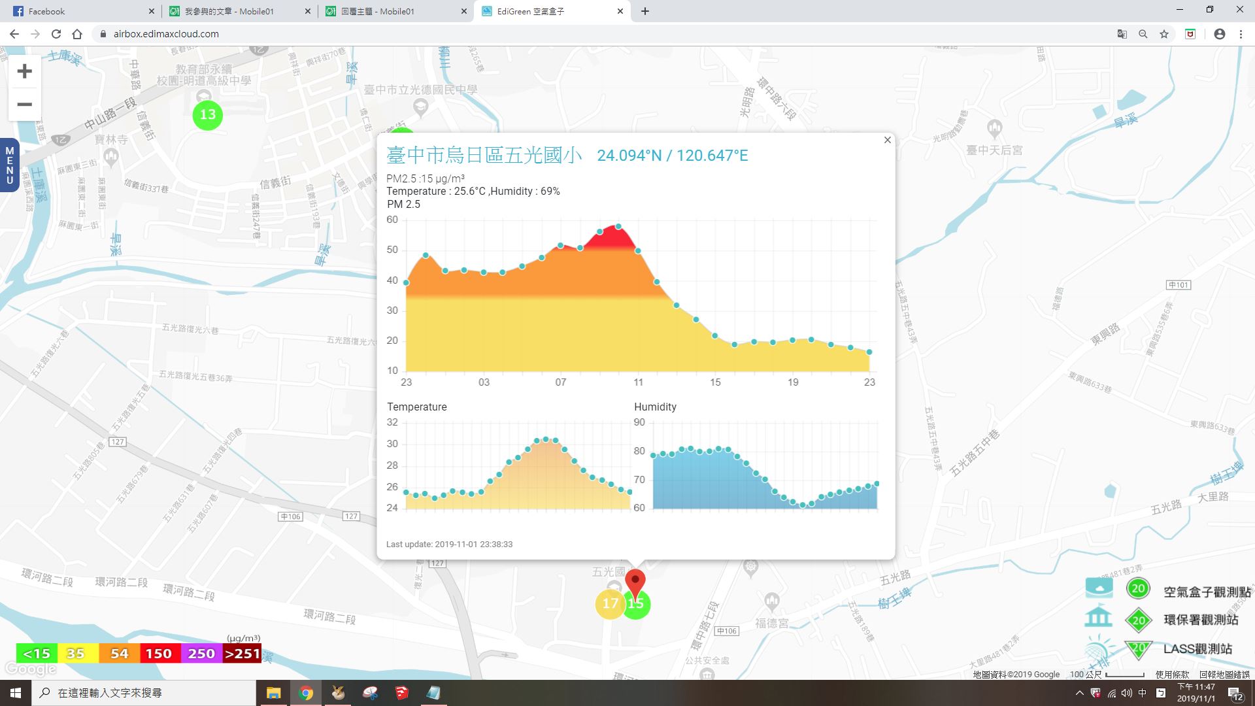Image resolution: width=1255 pixels, height=706 pixels.
Task: Click the dark red >251 legend swatch
Action: pos(242,654)
